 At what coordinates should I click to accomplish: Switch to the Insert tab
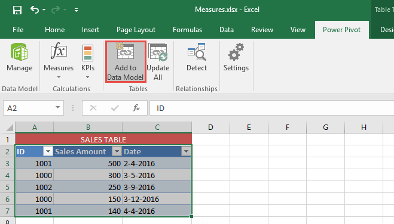(90, 30)
